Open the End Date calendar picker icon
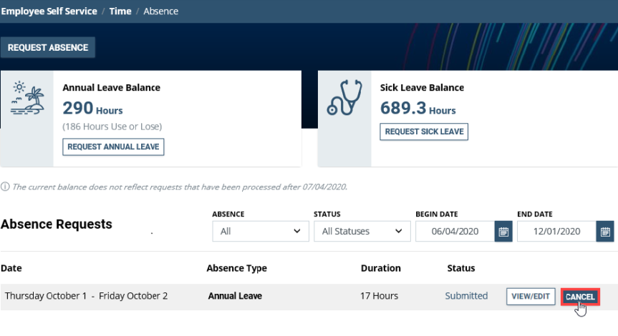The height and width of the screenshot is (336, 618). click(x=605, y=232)
